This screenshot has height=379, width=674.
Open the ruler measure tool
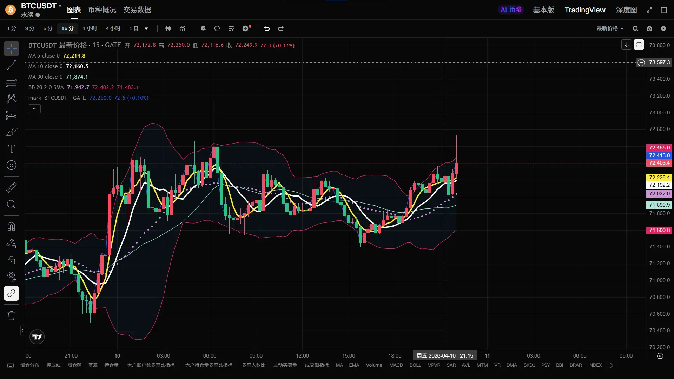tap(11, 187)
